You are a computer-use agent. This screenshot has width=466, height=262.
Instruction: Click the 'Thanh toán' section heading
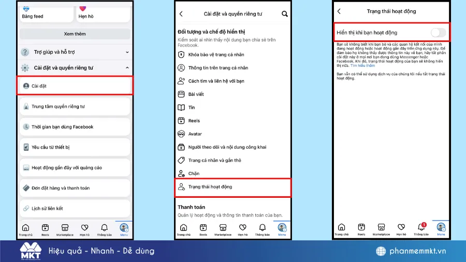[192, 207]
